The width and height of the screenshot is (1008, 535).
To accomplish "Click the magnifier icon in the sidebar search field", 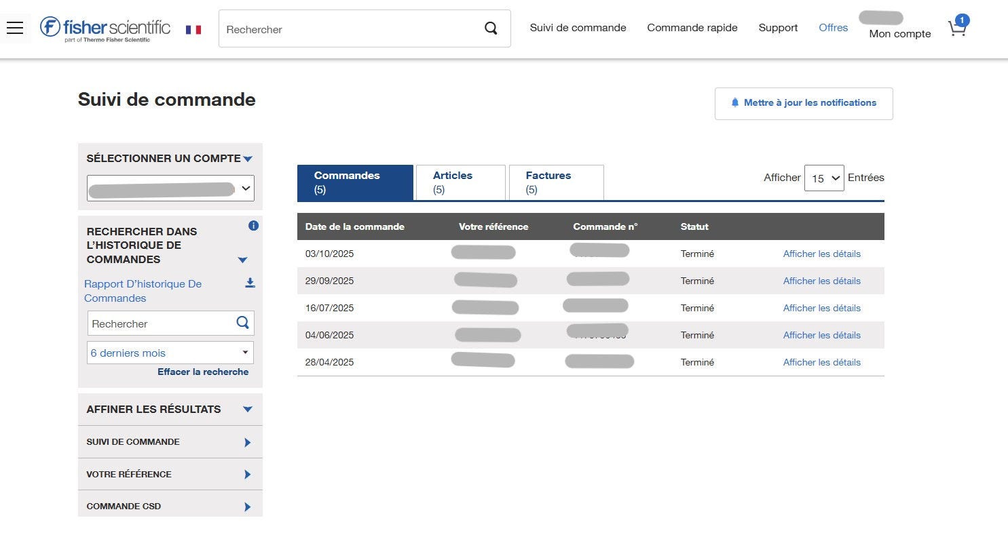I will click(242, 323).
